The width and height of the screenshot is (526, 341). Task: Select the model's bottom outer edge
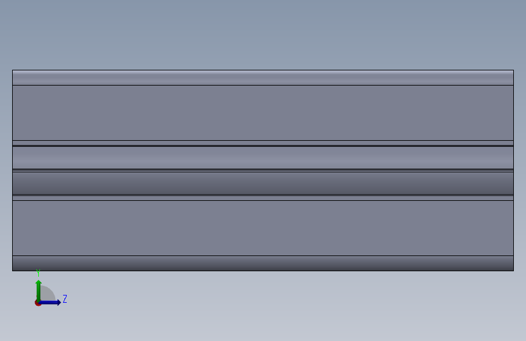tap(263, 271)
